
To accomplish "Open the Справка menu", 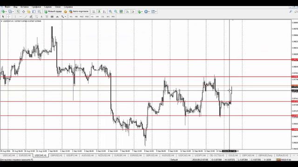I will coord(68,7).
